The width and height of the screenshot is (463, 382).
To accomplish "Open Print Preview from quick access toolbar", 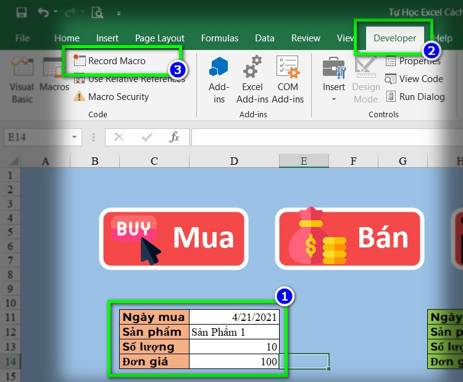I will click(x=97, y=13).
